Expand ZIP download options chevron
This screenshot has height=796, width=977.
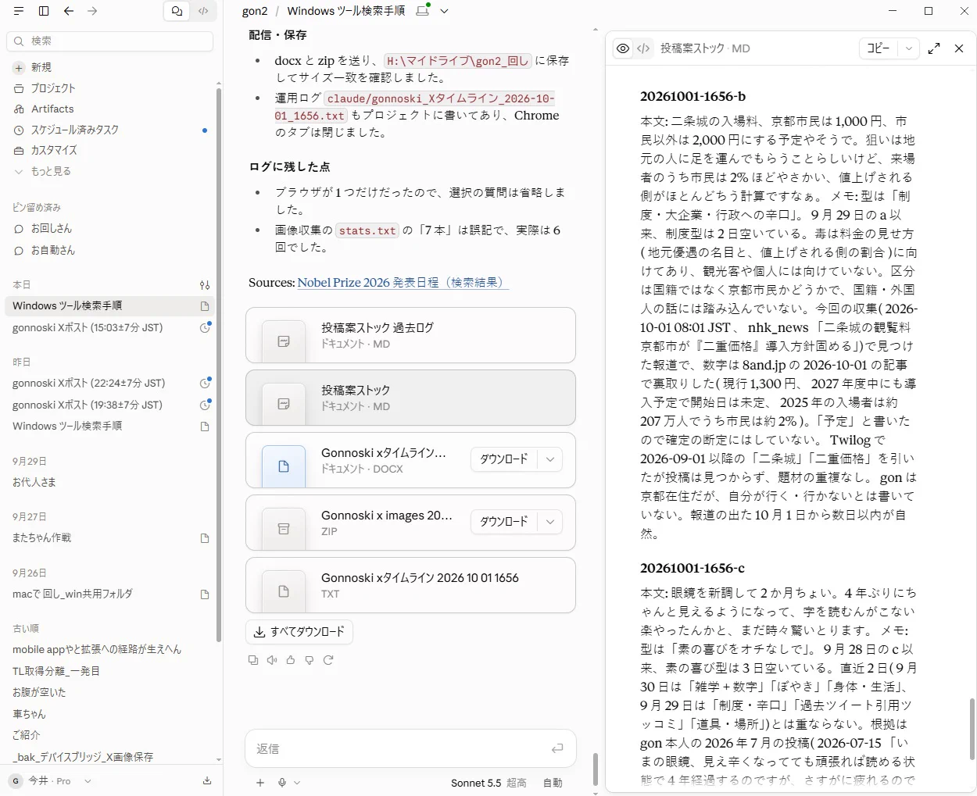pos(550,522)
